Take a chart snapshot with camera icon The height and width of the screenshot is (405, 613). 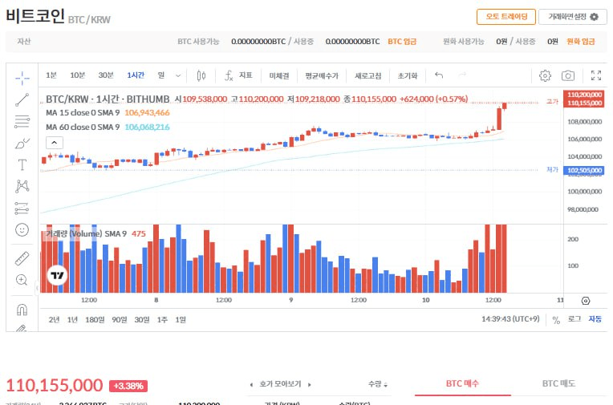click(568, 75)
